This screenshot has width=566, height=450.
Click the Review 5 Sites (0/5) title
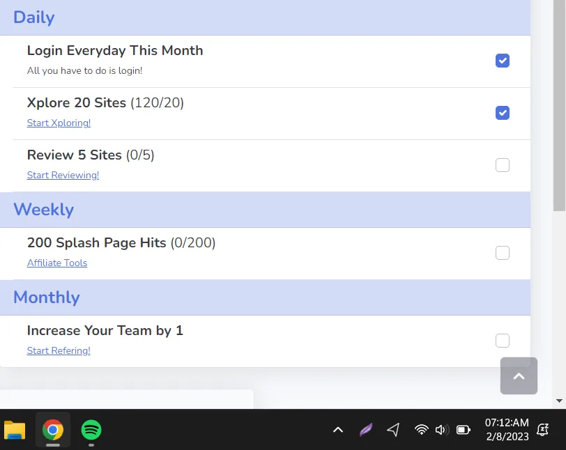pos(91,155)
